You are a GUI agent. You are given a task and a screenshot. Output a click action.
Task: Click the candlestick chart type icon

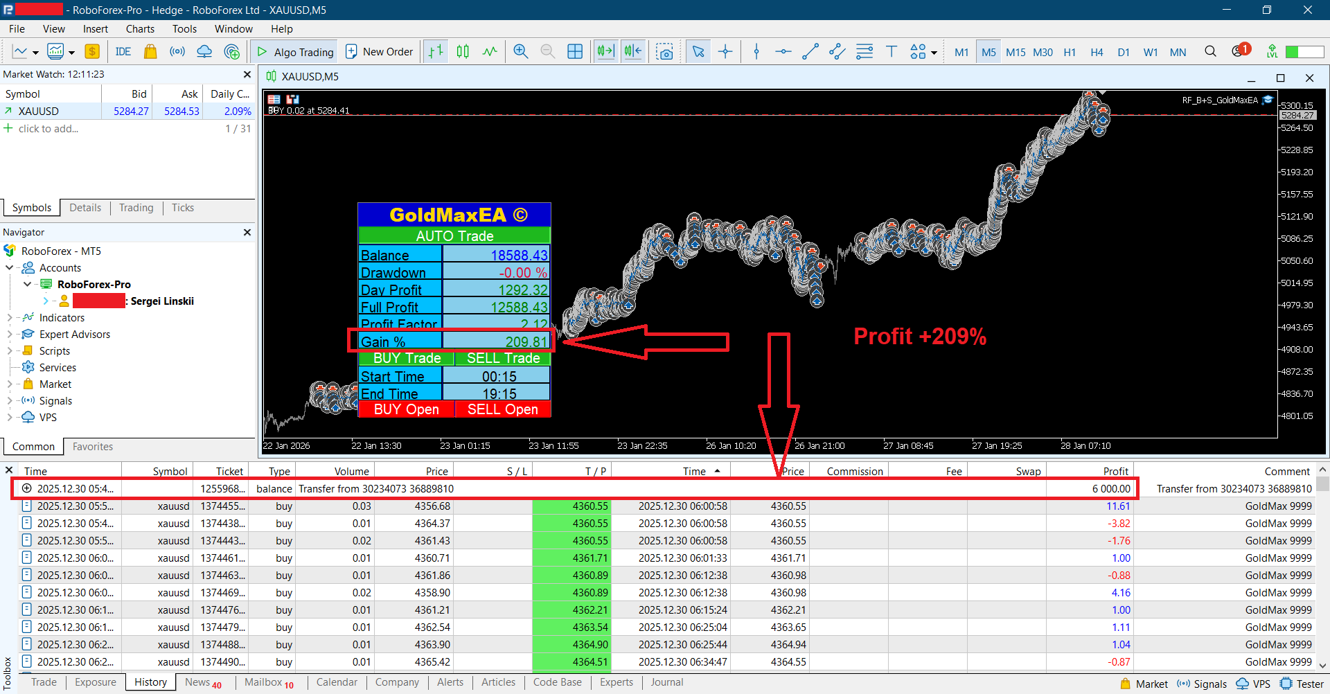(463, 52)
